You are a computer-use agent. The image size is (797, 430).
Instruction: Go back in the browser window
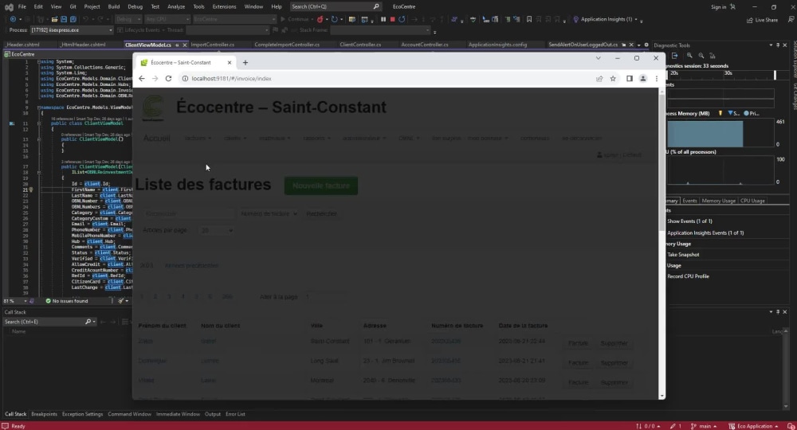point(142,79)
